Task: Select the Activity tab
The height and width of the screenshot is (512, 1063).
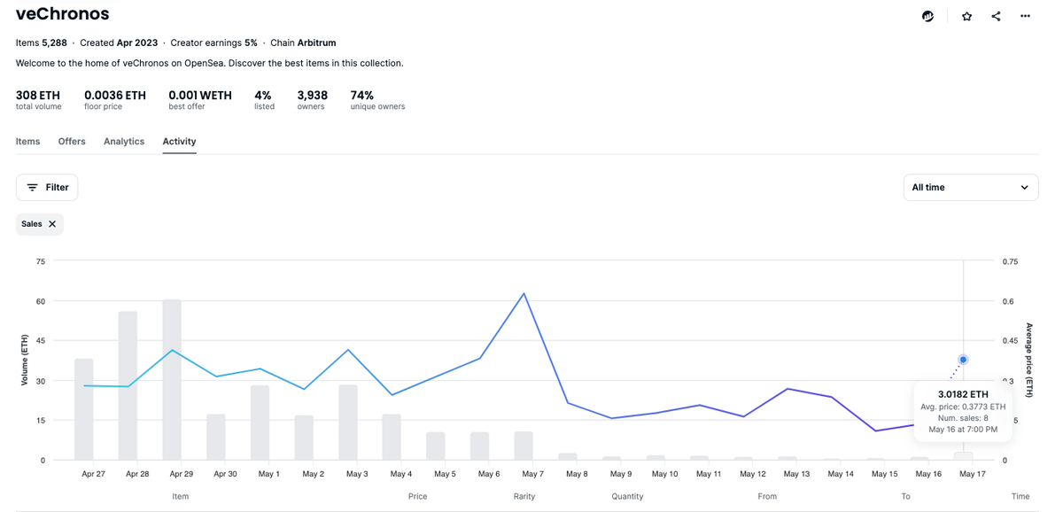Action: tap(179, 142)
